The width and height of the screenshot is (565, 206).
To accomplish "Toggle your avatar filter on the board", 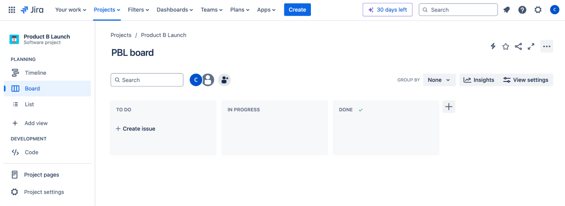I will tap(196, 80).
